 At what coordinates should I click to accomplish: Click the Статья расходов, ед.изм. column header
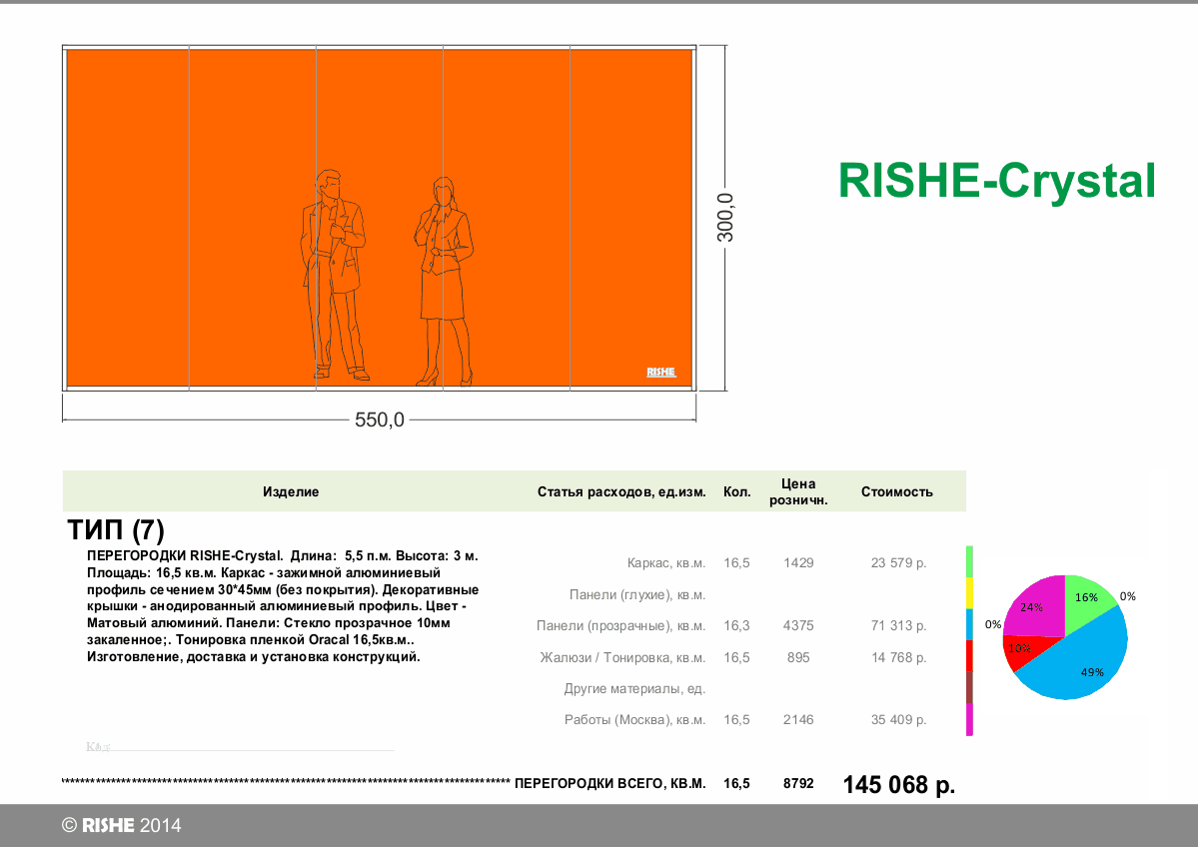tap(621, 491)
